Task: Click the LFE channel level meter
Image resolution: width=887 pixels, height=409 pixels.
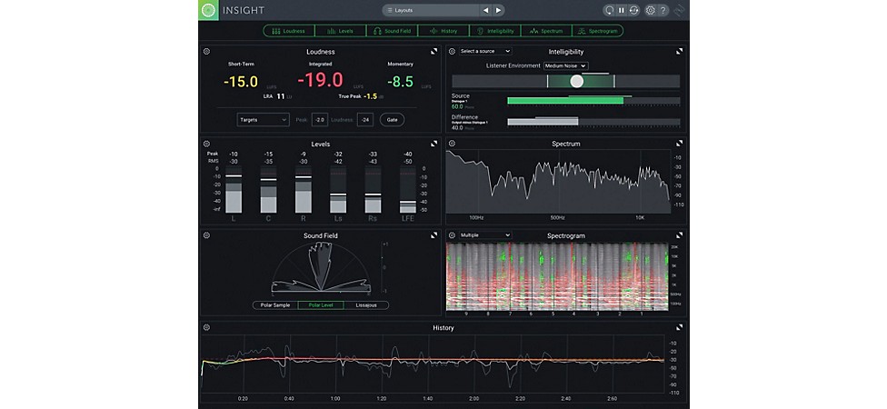Action: pyautogui.click(x=408, y=190)
